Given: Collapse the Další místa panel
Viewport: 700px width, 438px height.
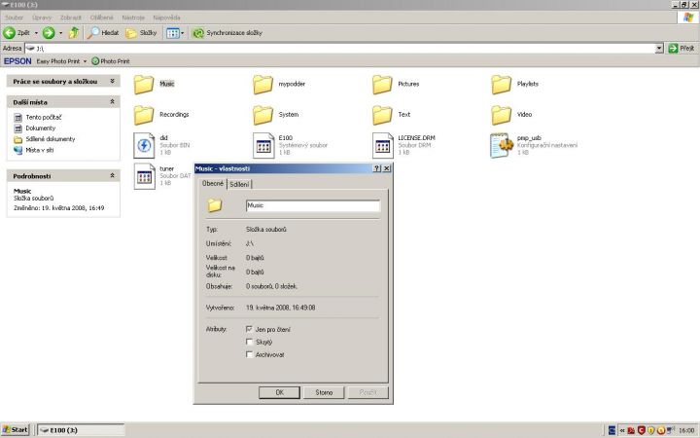Looking at the screenshot, I should pos(112,102).
